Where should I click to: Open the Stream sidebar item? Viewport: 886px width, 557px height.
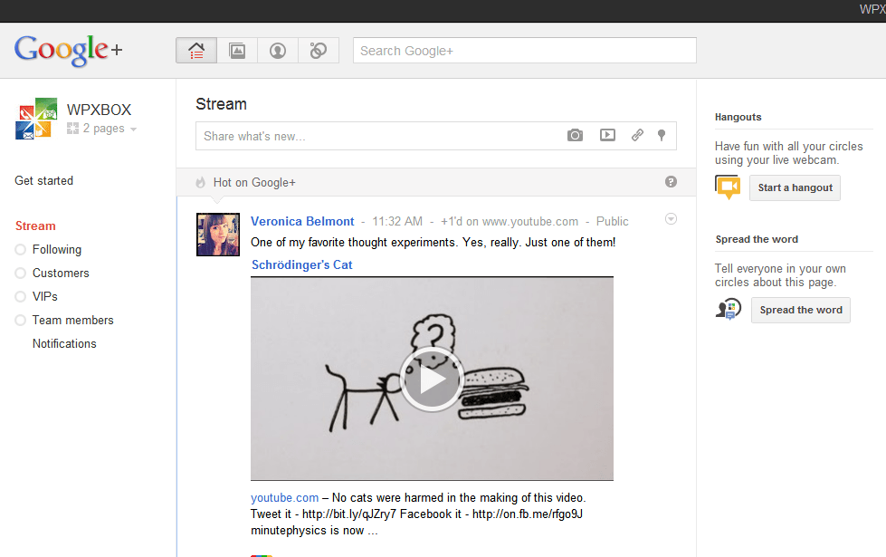(35, 226)
